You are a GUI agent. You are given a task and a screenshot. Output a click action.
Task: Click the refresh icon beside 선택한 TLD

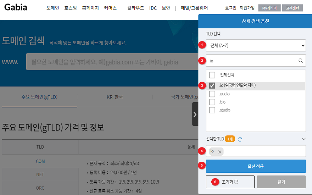tap(240, 139)
